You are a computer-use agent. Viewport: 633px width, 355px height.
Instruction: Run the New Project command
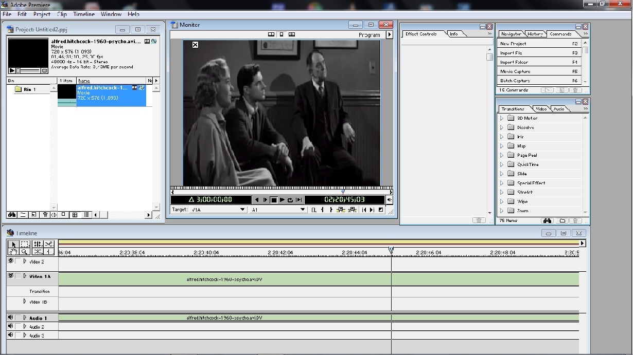[x=539, y=44]
